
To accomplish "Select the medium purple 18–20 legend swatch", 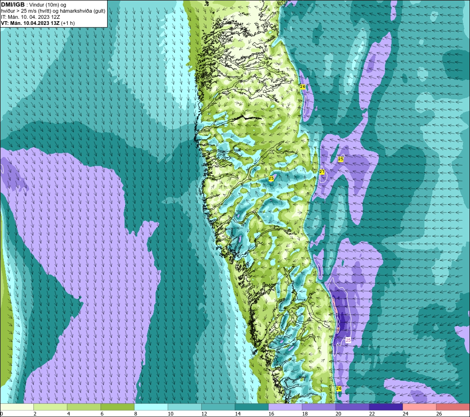I will coord(319,407).
